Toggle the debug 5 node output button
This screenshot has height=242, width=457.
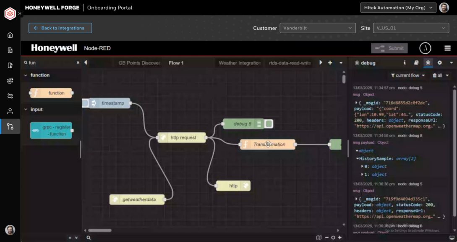click(x=269, y=124)
